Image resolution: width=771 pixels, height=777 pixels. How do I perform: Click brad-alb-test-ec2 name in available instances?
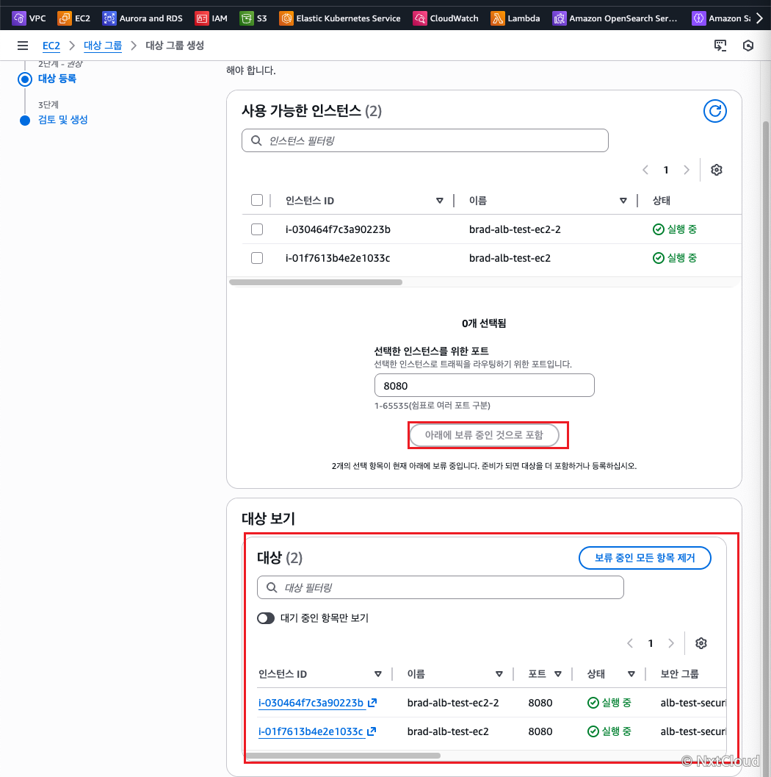[x=510, y=258]
